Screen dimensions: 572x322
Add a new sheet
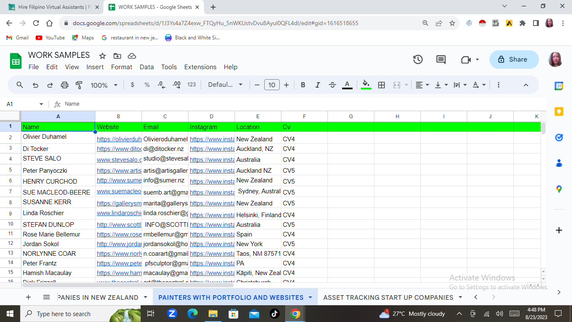28,297
